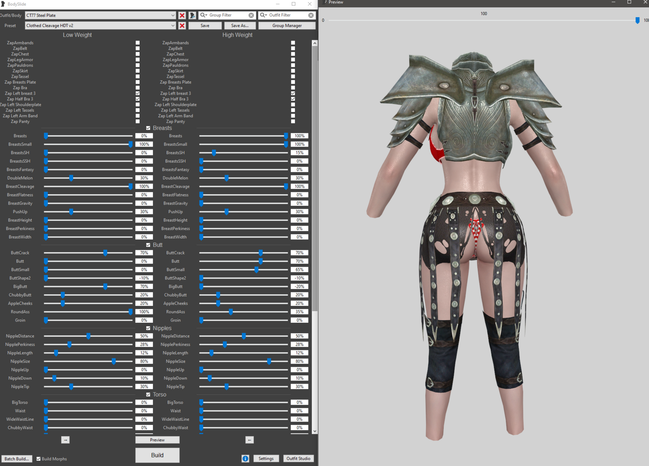Minimize the Preview window
Screen dimensions: 649x466
[x=613, y=2]
